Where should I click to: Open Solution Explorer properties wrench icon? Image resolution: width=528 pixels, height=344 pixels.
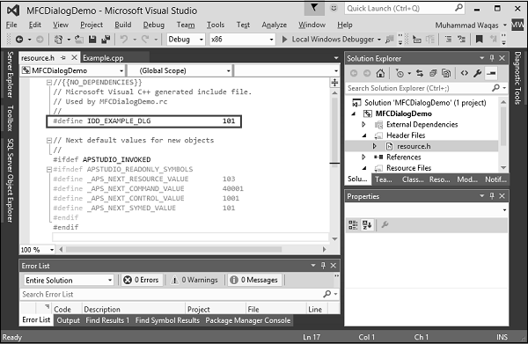(478, 73)
